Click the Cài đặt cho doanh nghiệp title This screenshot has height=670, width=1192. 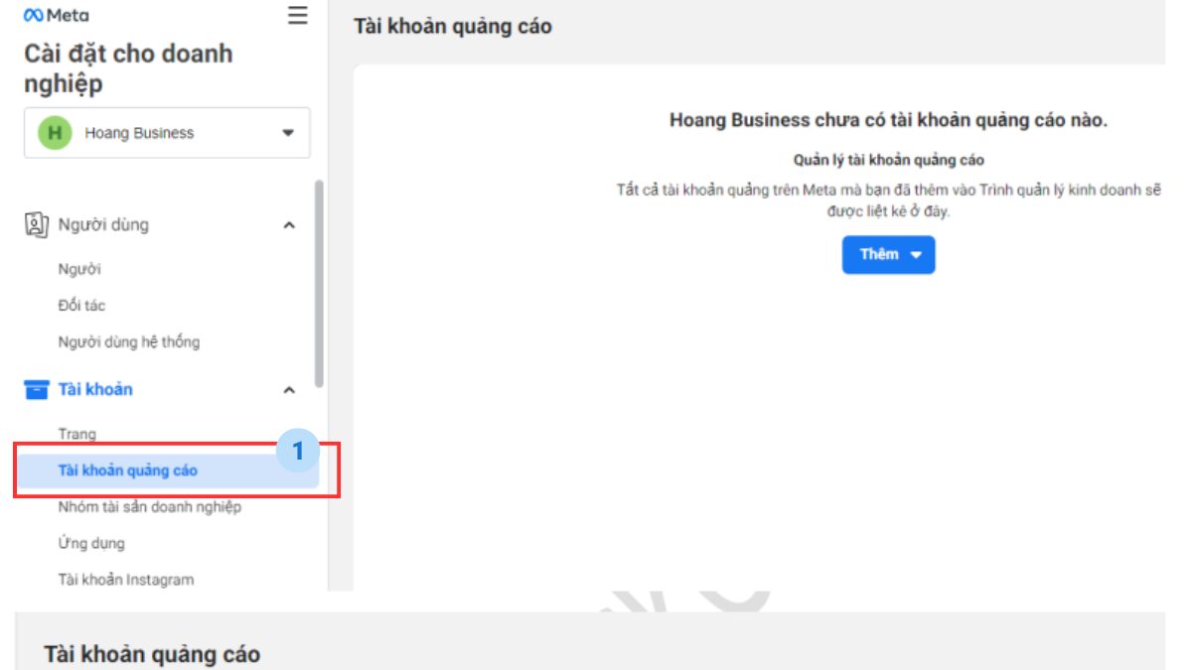tap(128, 68)
